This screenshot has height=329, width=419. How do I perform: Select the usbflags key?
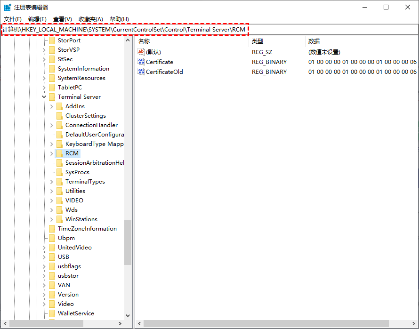pyautogui.click(x=69, y=266)
